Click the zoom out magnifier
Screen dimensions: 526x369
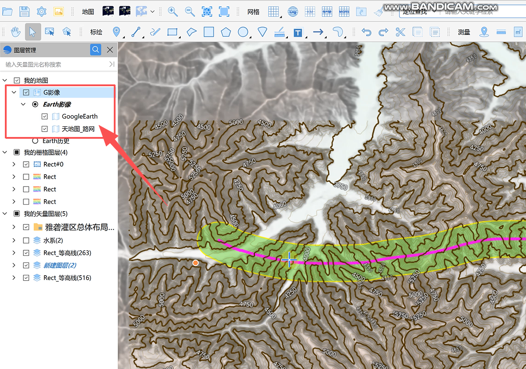[x=190, y=12]
